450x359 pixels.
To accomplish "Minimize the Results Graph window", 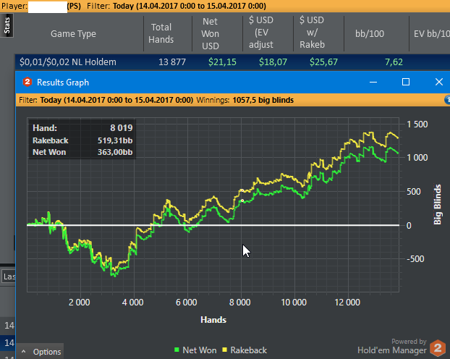I will [x=373, y=82].
